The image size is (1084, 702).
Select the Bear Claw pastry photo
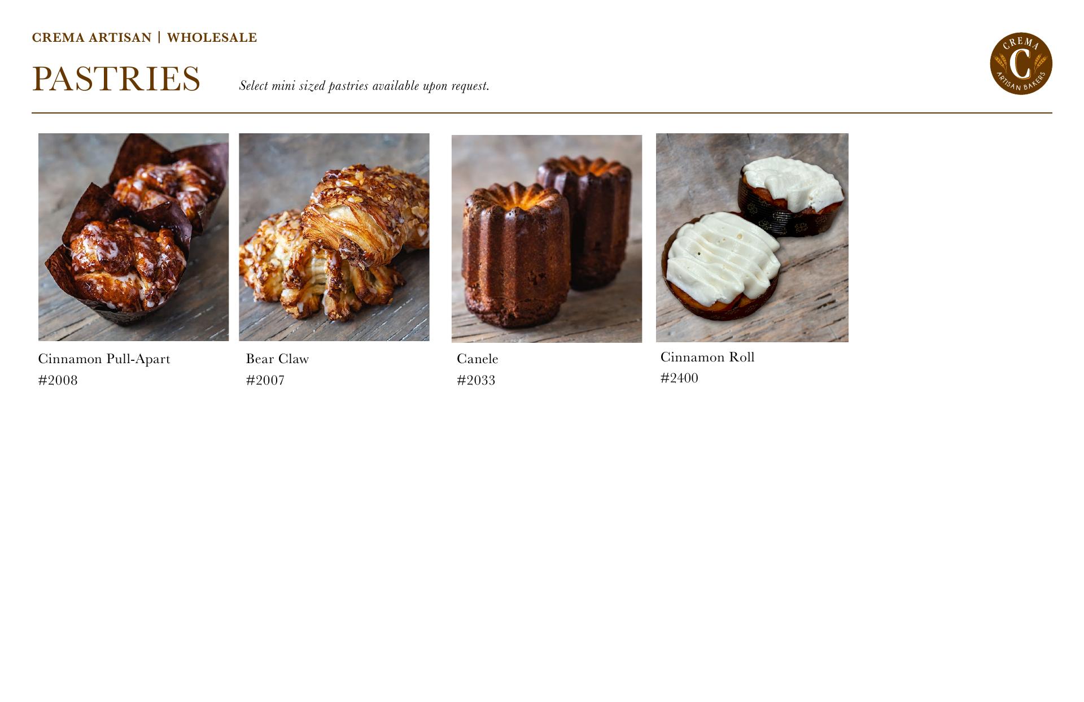pos(334,237)
